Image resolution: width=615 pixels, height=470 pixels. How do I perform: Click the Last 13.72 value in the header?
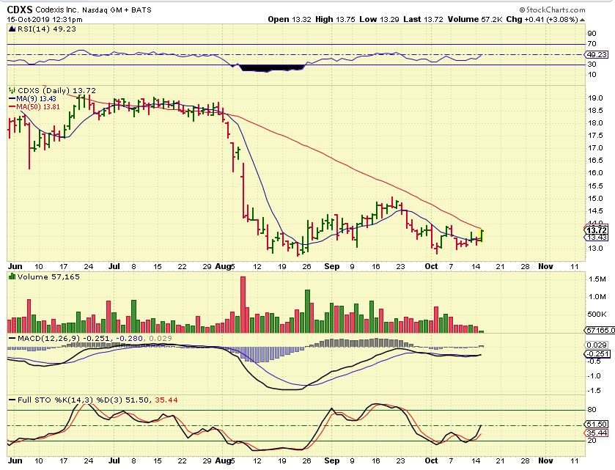[x=422, y=19]
